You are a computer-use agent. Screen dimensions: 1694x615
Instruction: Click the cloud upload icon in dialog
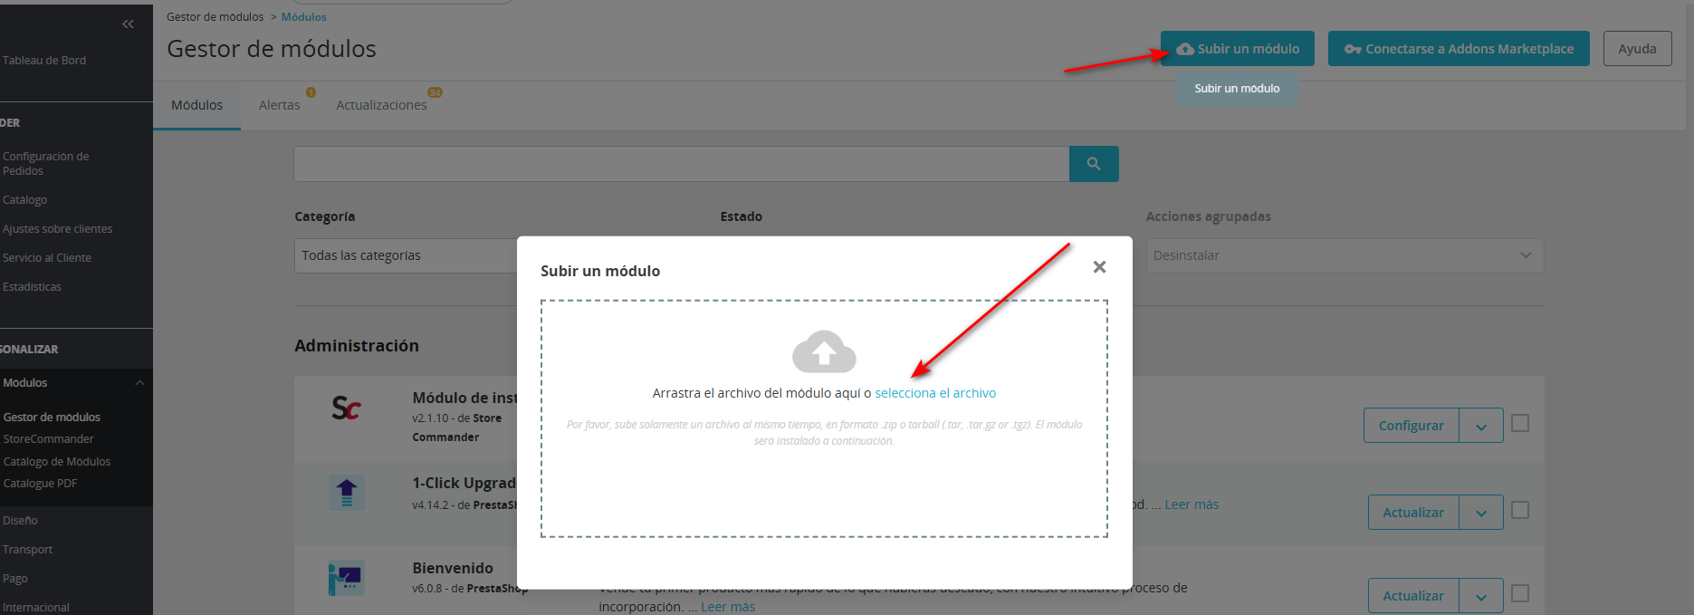click(824, 352)
